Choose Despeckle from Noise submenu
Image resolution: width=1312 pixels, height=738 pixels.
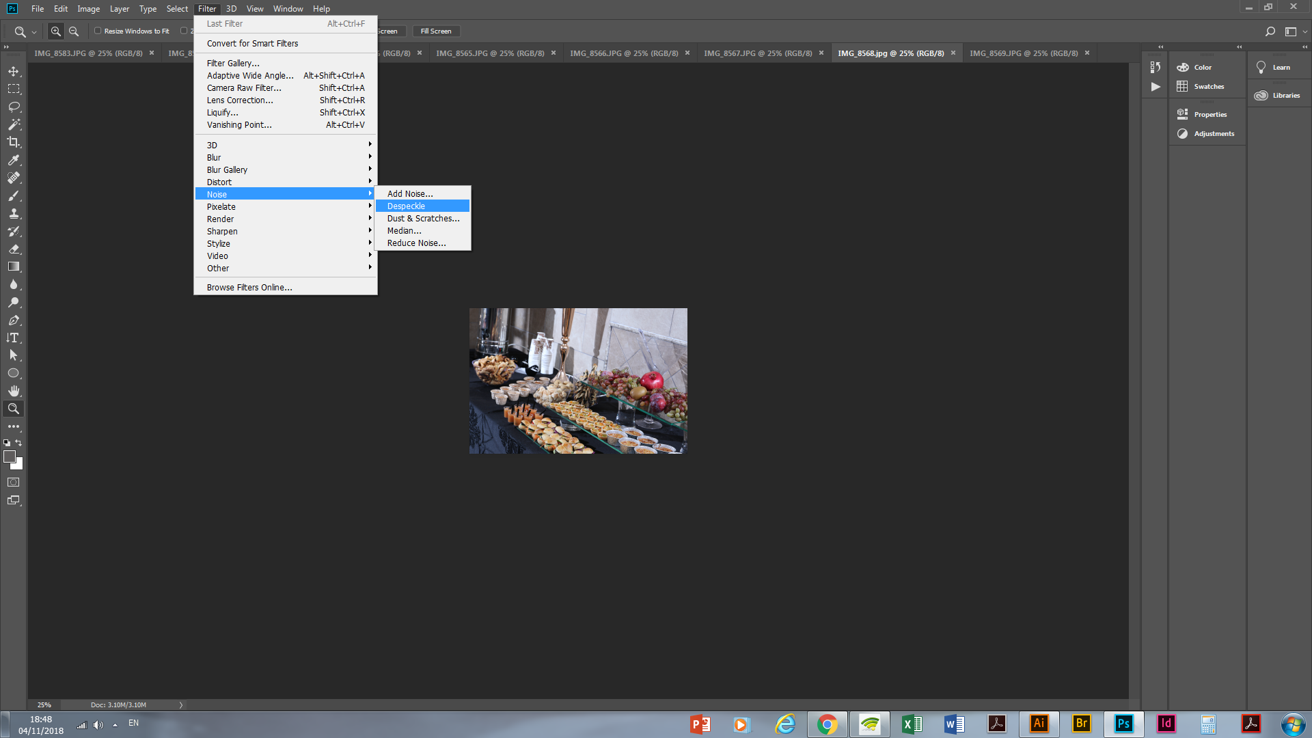(406, 206)
